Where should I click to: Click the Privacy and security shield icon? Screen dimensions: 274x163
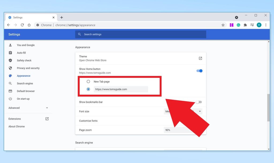[10, 68]
